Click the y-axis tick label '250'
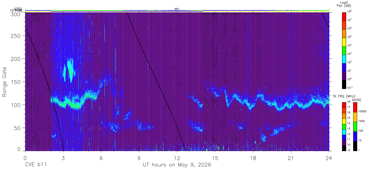The height and width of the screenshot is (171, 370). click(x=16, y=36)
